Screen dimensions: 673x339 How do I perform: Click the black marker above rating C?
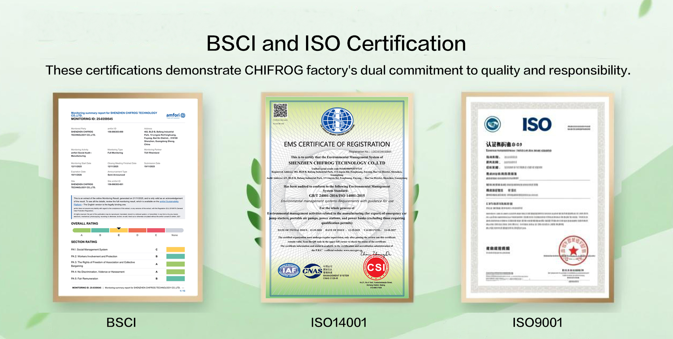(119, 228)
